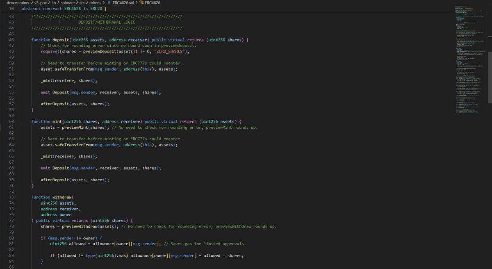Click _mint call on line 66
492x269 pixels.
coord(47,157)
